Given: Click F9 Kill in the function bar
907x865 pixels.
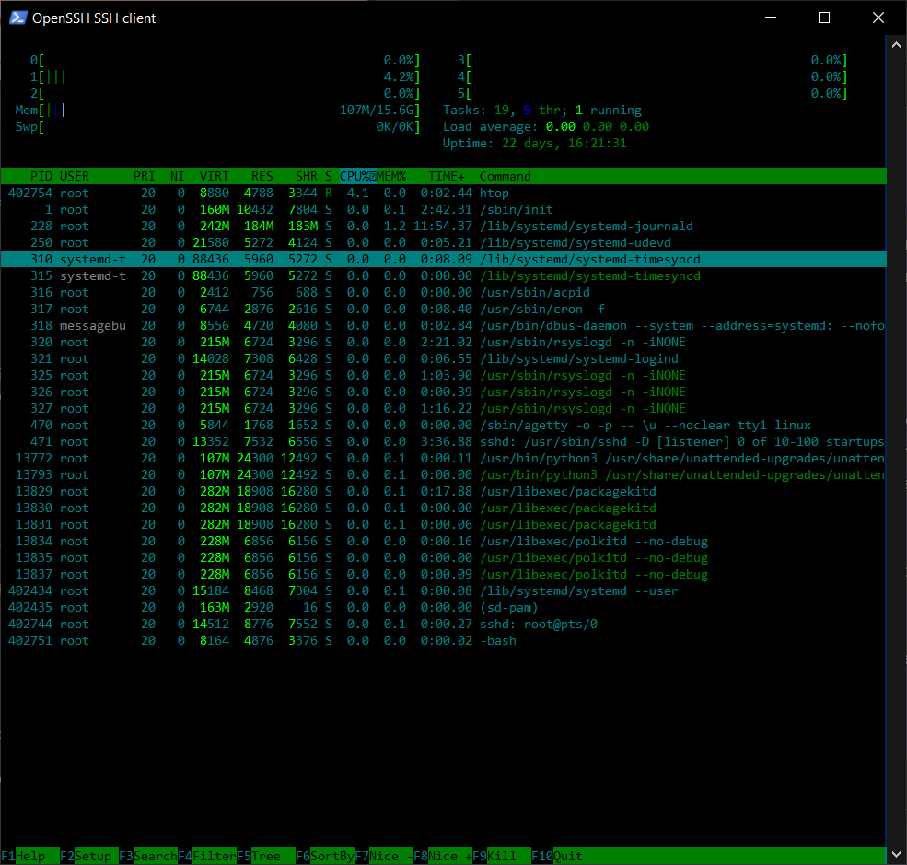Looking at the screenshot, I should click(502, 856).
